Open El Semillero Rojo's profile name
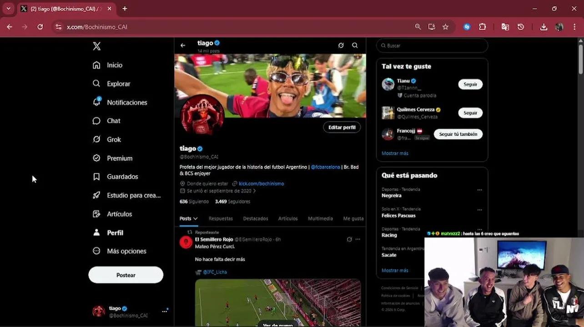 (x=214, y=239)
